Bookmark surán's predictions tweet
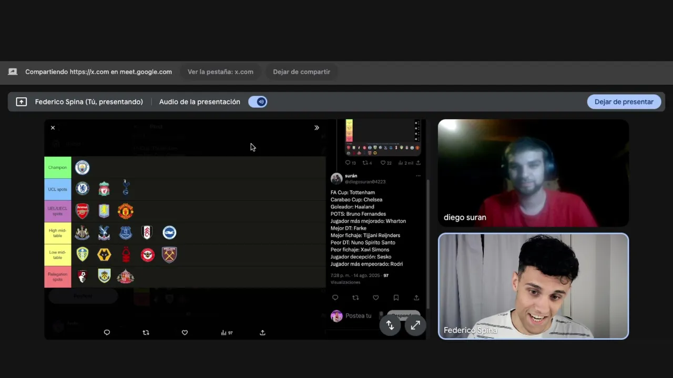This screenshot has width=673, height=378. point(396,298)
